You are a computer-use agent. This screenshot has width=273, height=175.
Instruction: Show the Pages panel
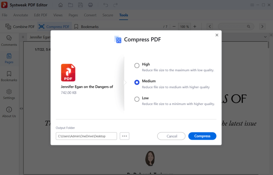pos(9,59)
